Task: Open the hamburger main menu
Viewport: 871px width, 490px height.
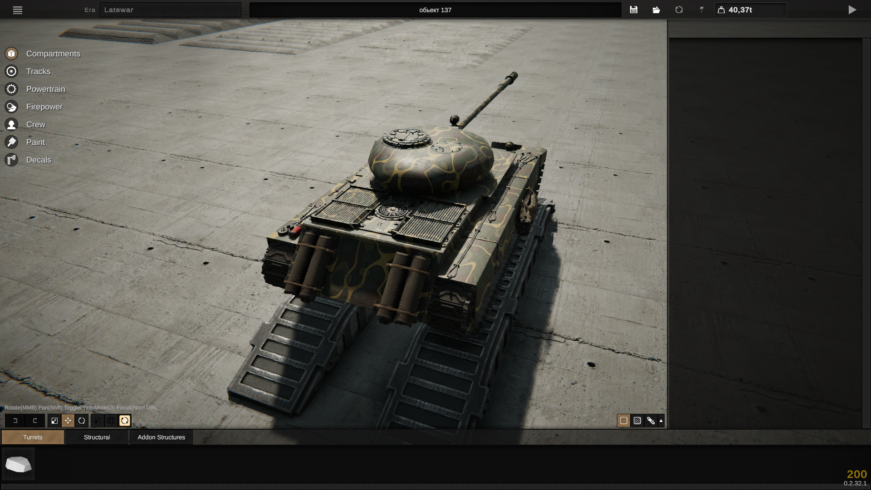Action: pyautogui.click(x=18, y=10)
